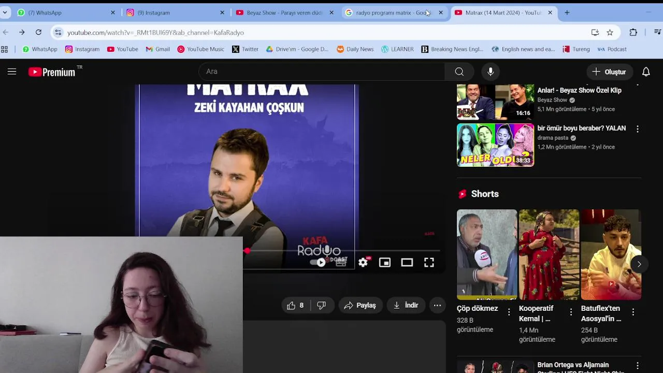
Task: Open YouTube Music bookmark
Action: [201, 49]
